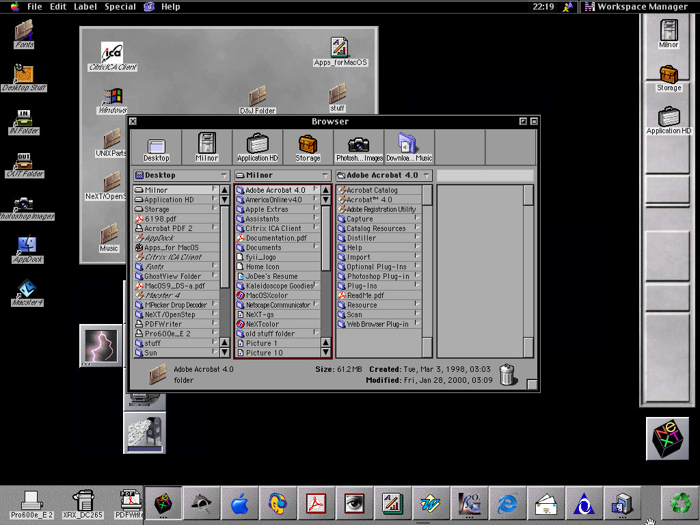
Task: Open the Workspace Manager application menu
Action: coord(636,7)
